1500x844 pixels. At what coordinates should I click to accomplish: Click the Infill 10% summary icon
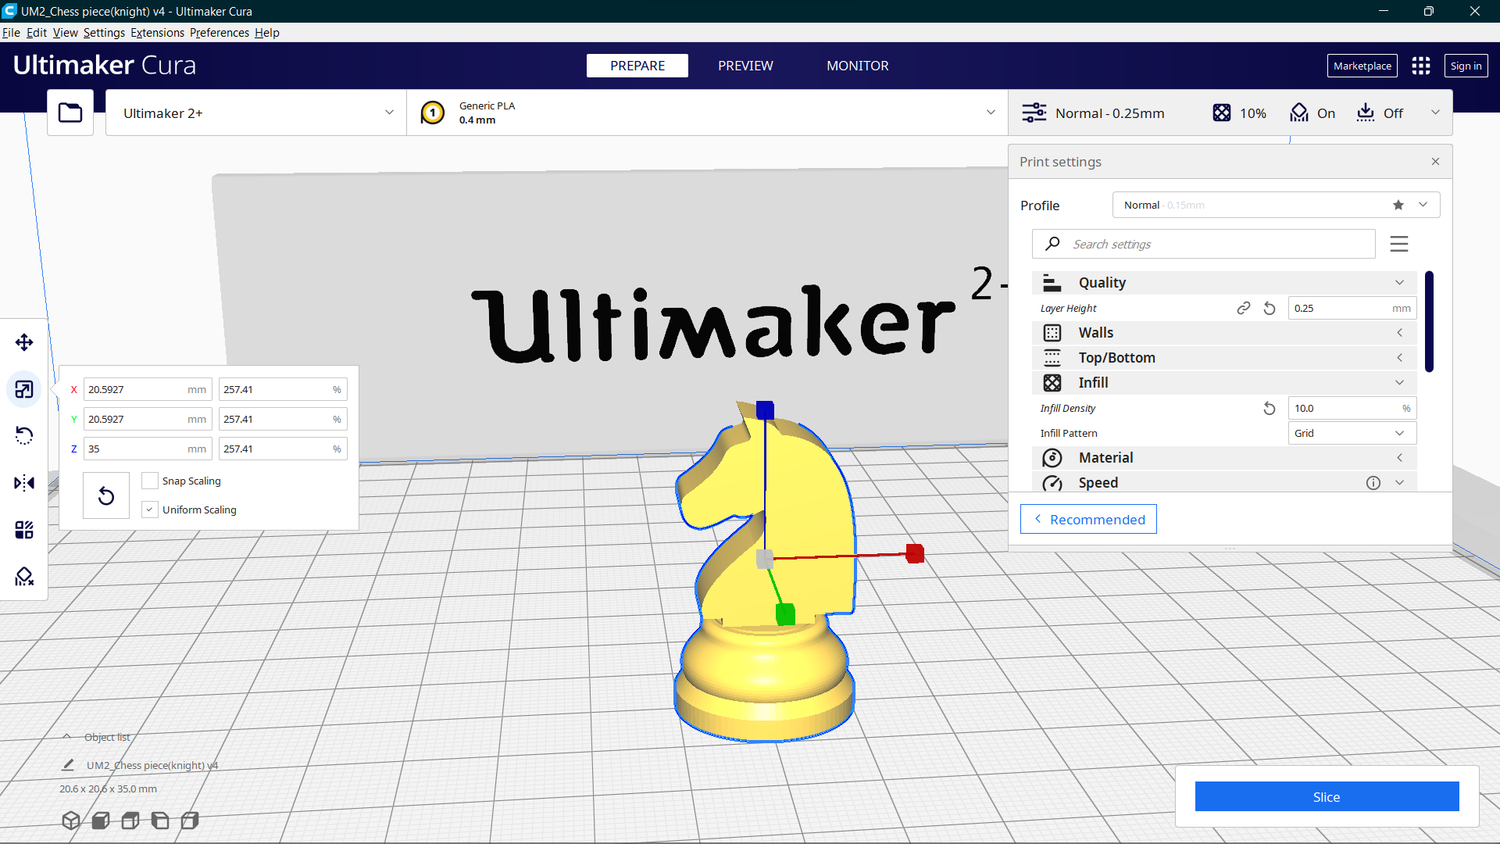point(1222,113)
